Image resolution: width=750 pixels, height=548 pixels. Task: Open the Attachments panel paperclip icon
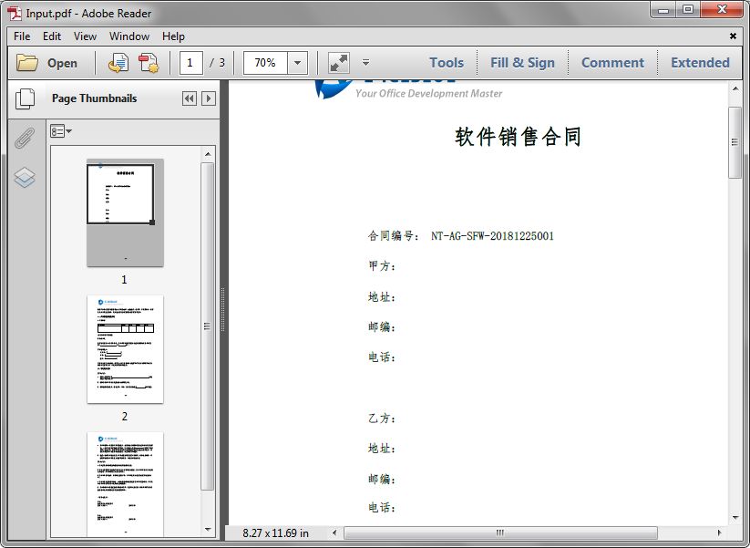25,139
